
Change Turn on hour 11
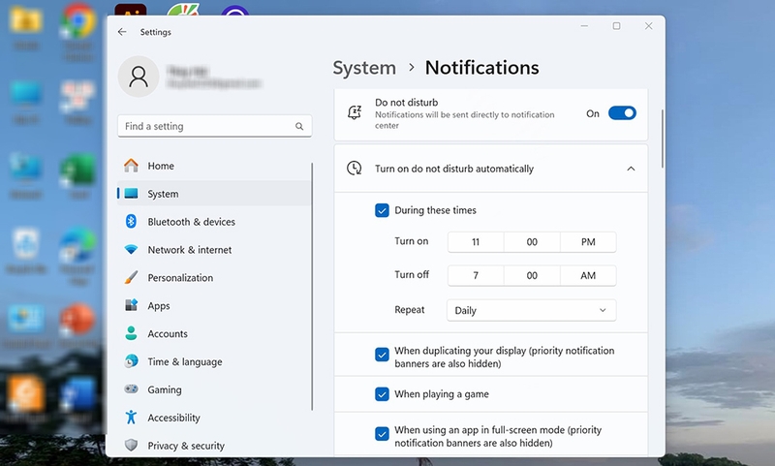tap(476, 242)
